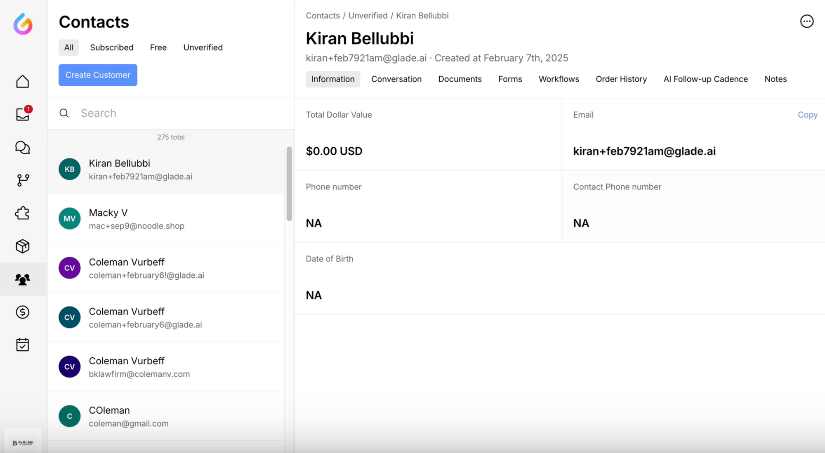Filter contacts by Unverified
825x453 pixels.
(x=203, y=47)
